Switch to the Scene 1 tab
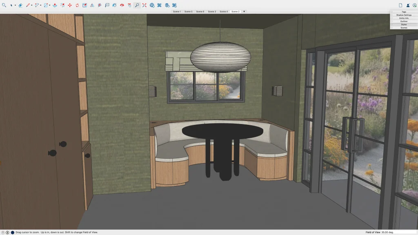 point(177,11)
